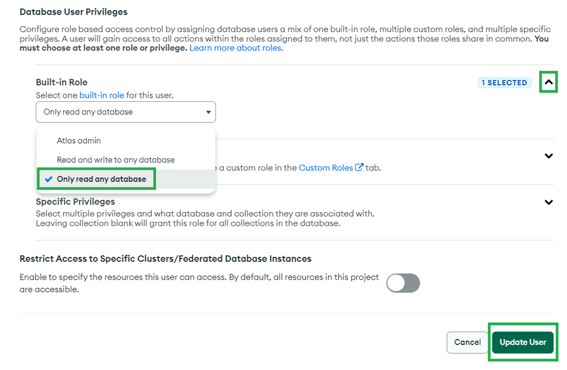The height and width of the screenshot is (370, 567).
Task: Toggle Restrict Access to Specific Clusters switch
Action: (403, 283)
